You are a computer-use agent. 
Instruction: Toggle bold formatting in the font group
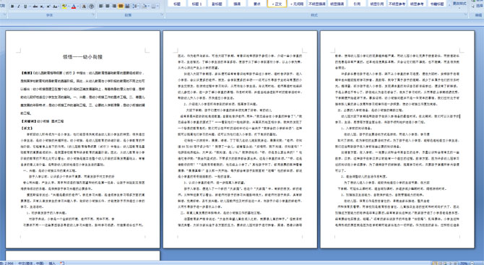point(12,6)
